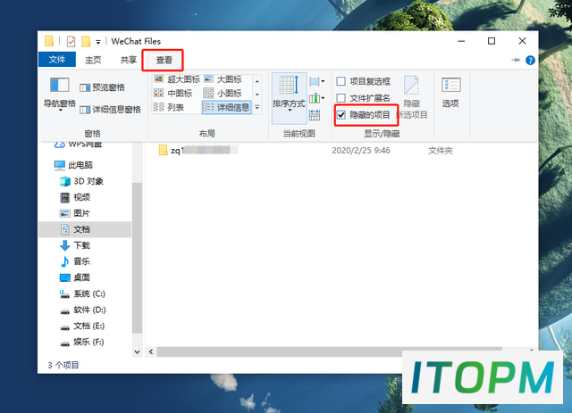The height and width of the screenshot is (413, 572).
Task: Choose 小图标 layout
Action: coord(223,94)
